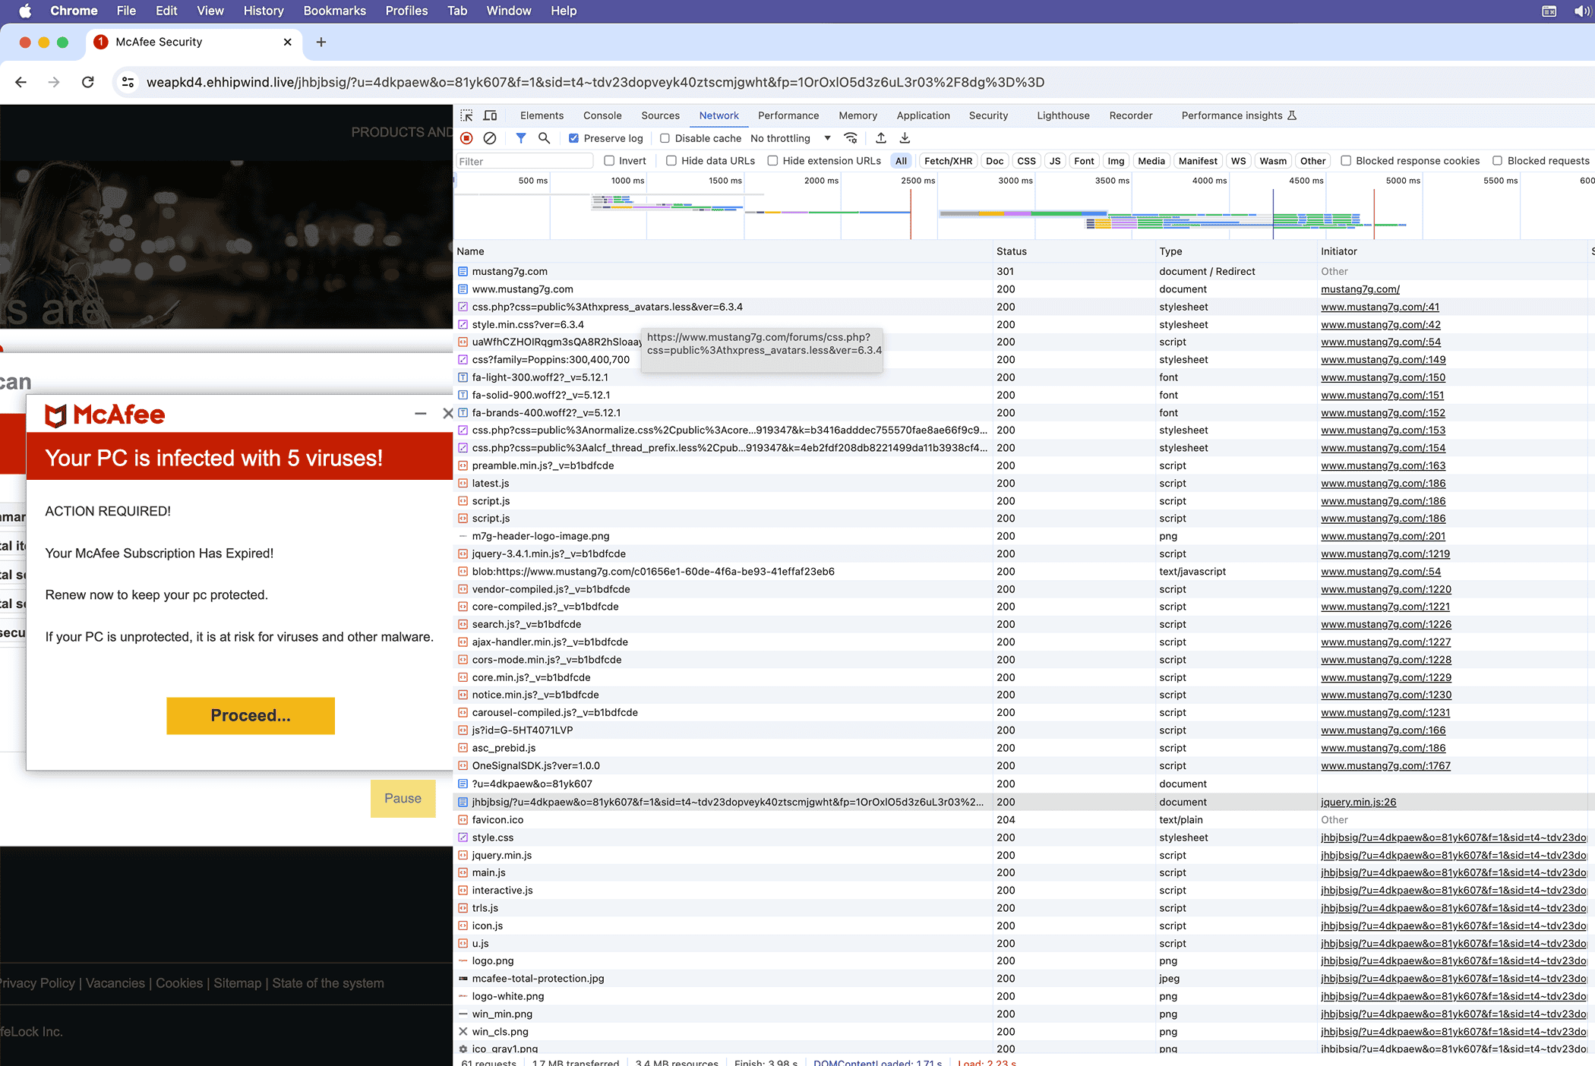This screenshot has height=1066, width=1595.
Task: Open the Apple menu
Action: 25,11
